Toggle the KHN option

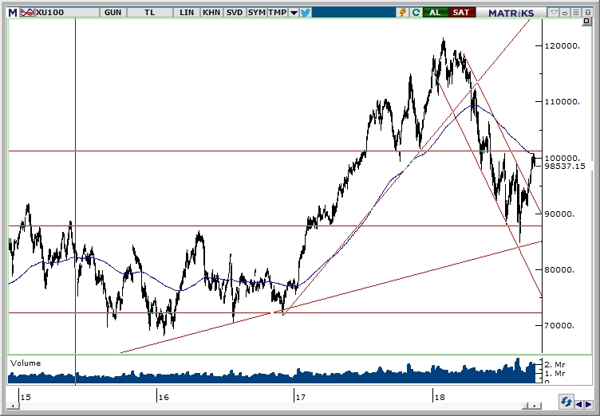(211, 13)
